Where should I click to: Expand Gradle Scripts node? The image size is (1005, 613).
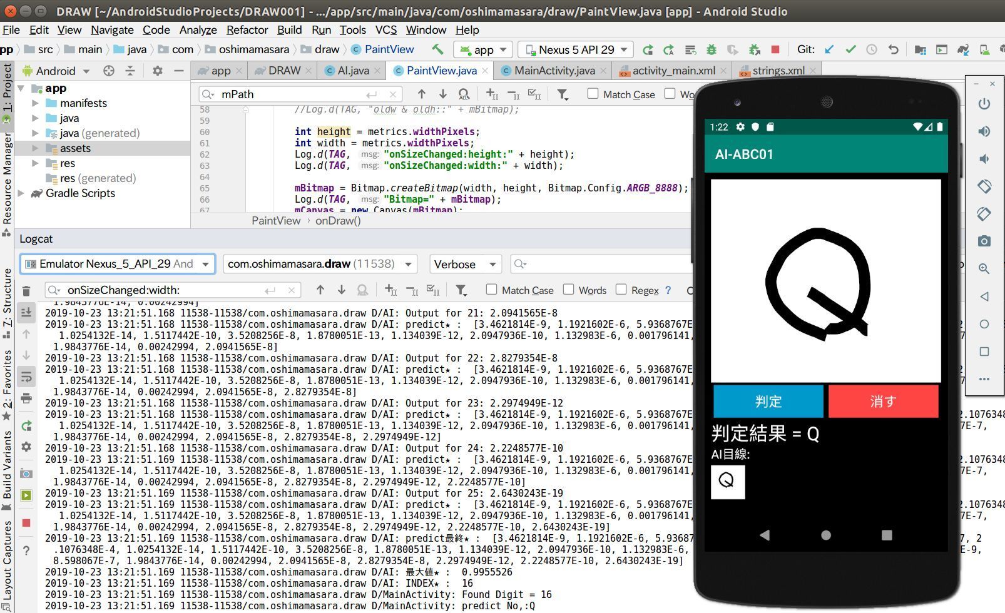[21, 193]
